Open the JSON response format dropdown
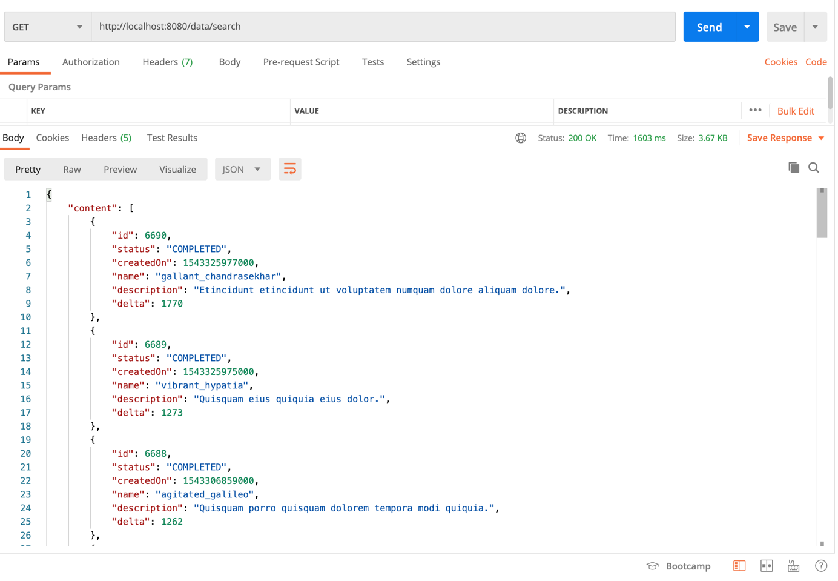The width and height of the screenshot is (838, 581). 242,169
